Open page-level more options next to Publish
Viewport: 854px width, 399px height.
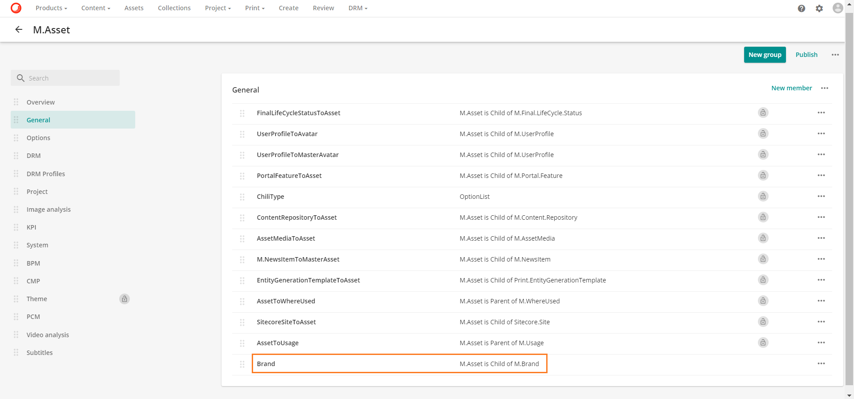pyautogui.click(x=835, y=55)
